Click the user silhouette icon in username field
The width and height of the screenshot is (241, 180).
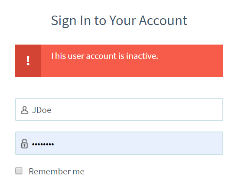24,110
